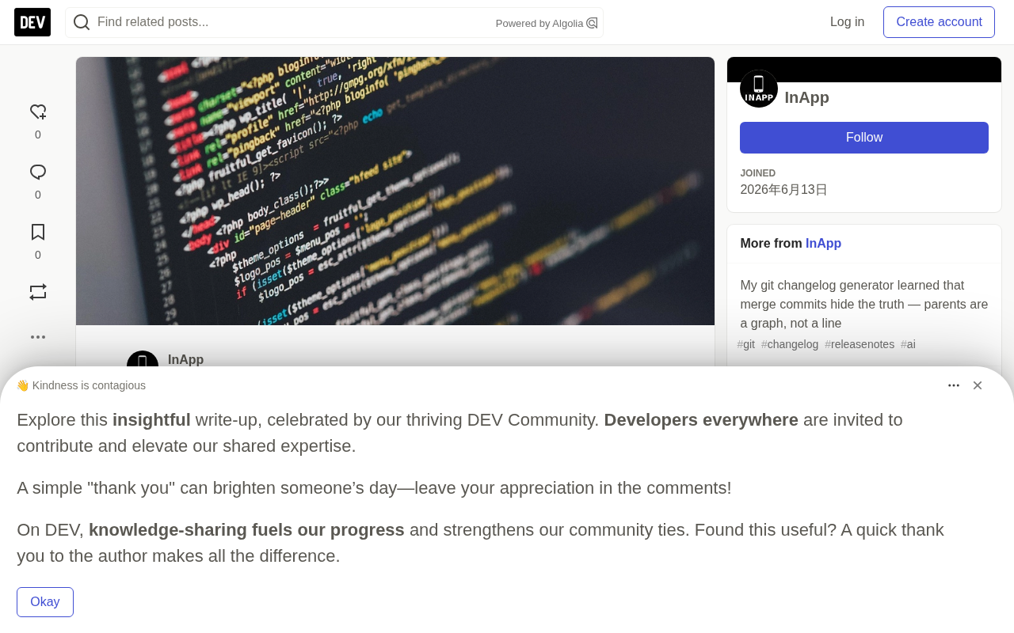
Task: Open the sidebar three-dots share menu
Action: [38, 337]
